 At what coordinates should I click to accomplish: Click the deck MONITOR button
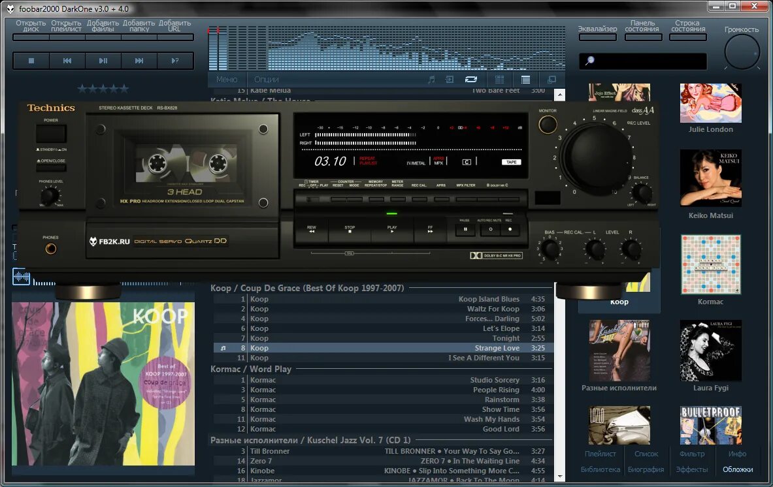point(548,125)
